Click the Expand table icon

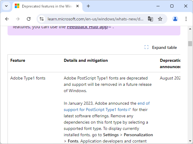coord(147,47)
